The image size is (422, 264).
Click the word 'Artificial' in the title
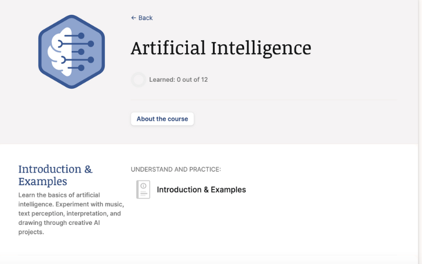[168, 48]
